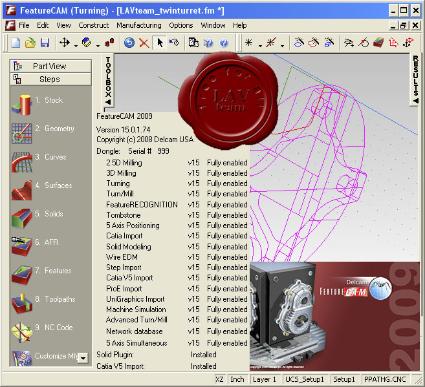Open the Options menu
The width and height of the screenshot is (425, 387).
180,25
